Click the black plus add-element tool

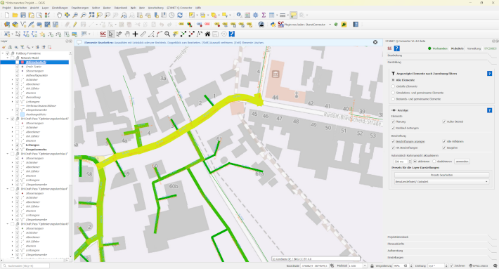pyautogui.click(x=135, y=34)
